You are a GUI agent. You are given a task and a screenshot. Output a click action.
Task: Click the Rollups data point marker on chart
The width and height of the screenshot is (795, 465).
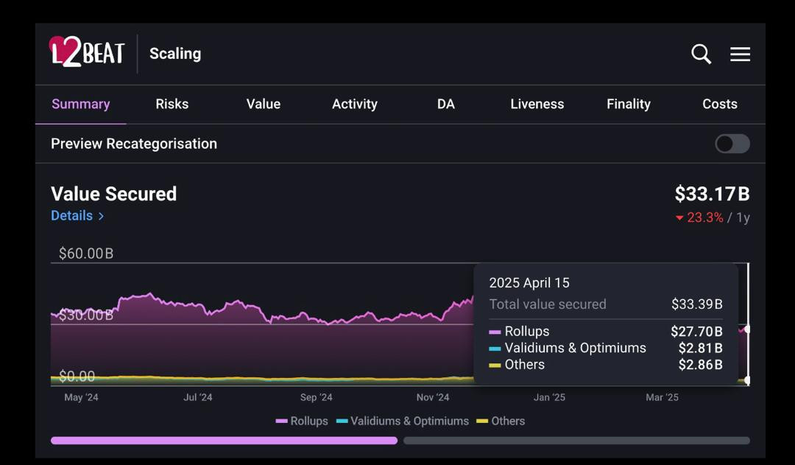(x=748, y=329)
